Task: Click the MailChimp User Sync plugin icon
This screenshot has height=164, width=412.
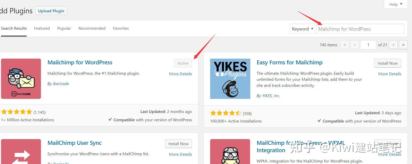Action: (21, 151)
